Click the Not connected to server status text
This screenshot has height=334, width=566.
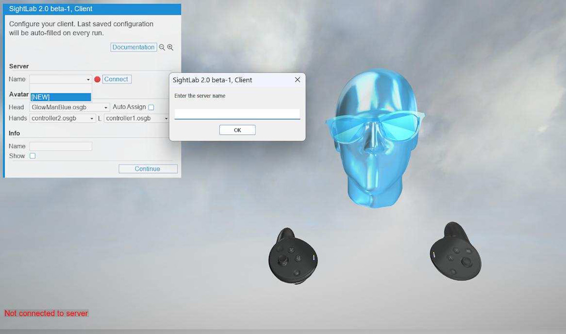coord(46,313)
